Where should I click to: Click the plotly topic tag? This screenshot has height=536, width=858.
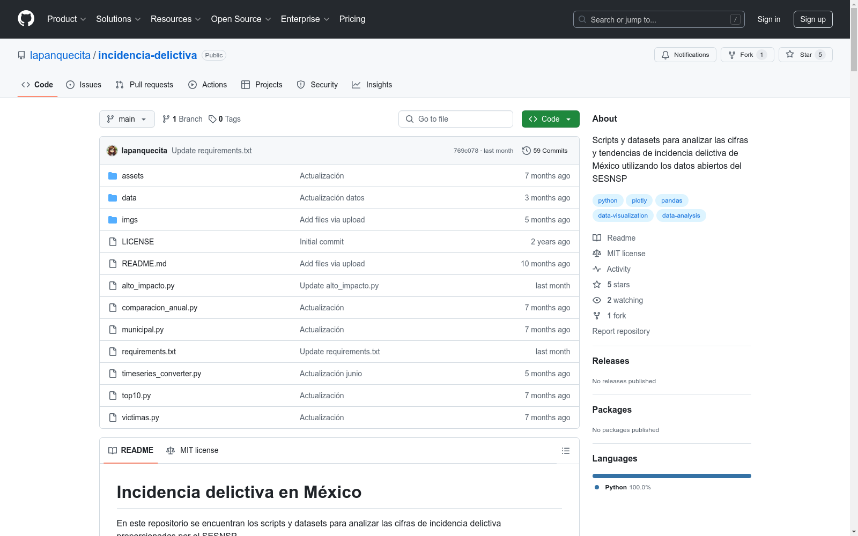point(639,200)
